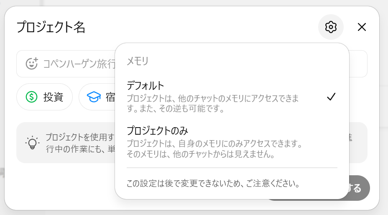
Task: Click the warning note about unchangeable setting
Action: (x=213, y=184)
